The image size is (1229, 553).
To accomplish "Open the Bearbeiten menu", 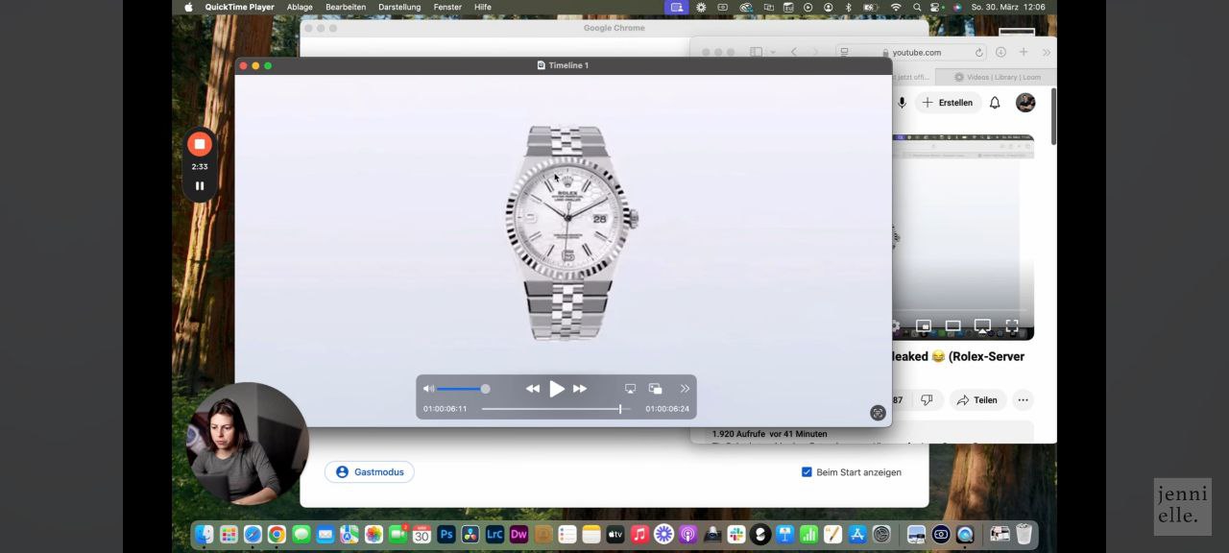I will point(346,7).
